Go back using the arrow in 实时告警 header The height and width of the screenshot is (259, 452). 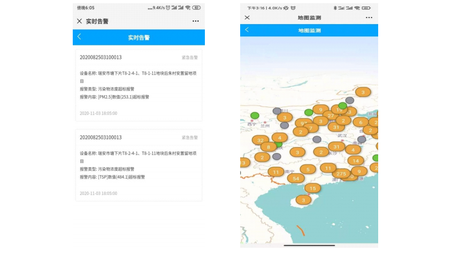tap(79, 37)
